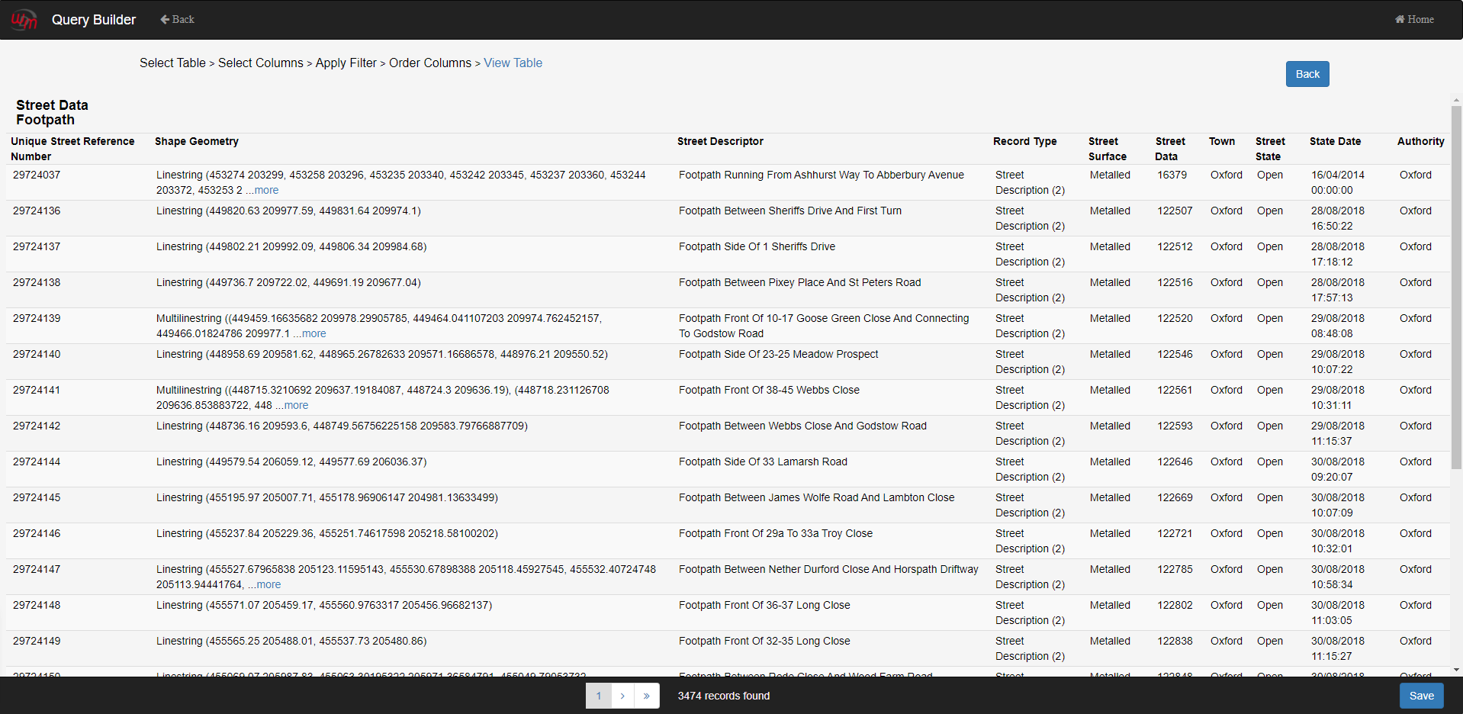Select page 1 in pagination
This screenshot has width=1463, height=714.
599,696
